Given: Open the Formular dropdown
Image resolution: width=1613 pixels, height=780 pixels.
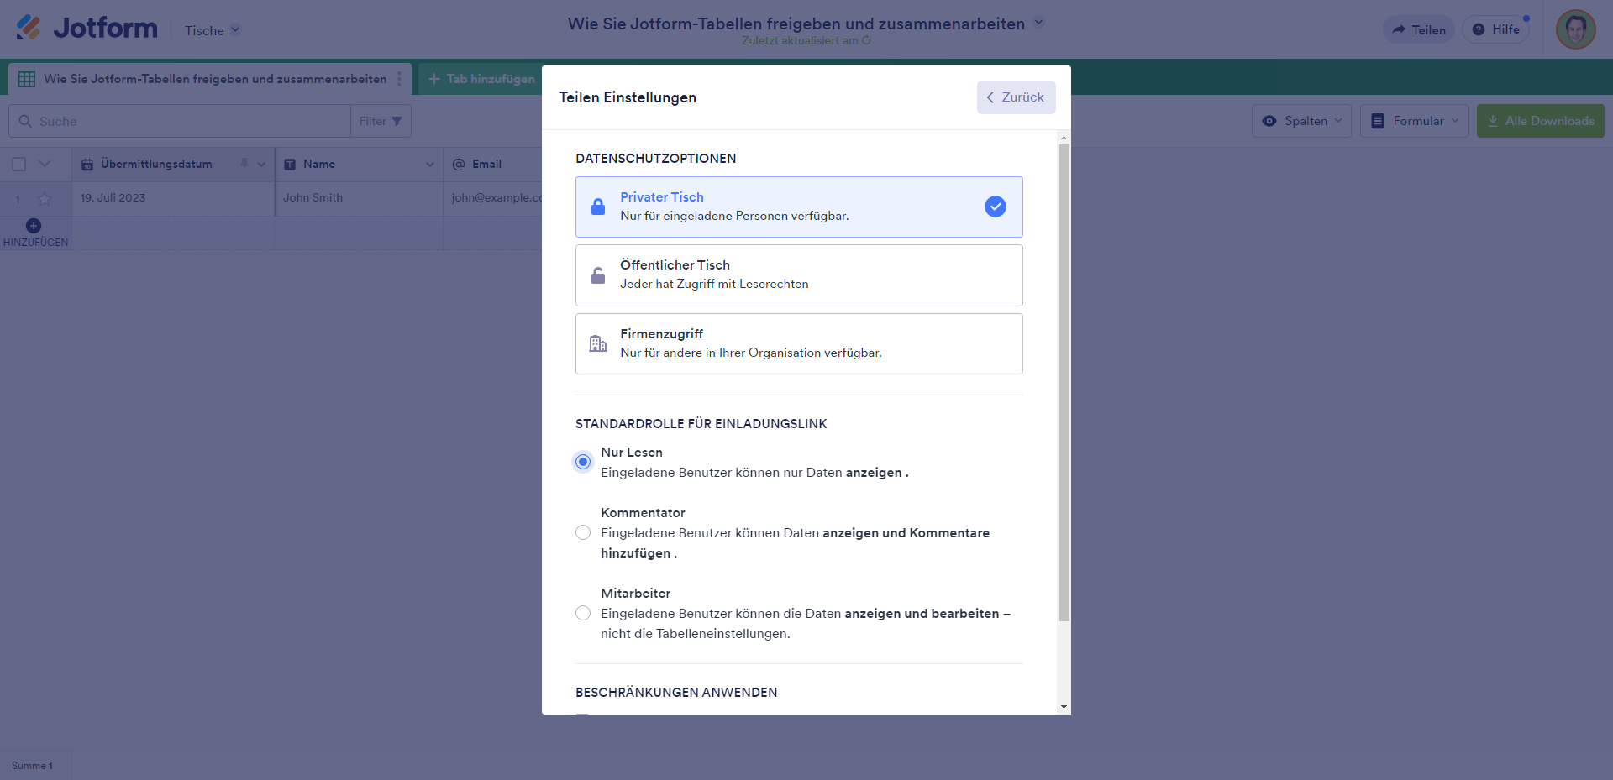Looking at the screenshot, I should pyautogui.click(x=1414, y=121).
